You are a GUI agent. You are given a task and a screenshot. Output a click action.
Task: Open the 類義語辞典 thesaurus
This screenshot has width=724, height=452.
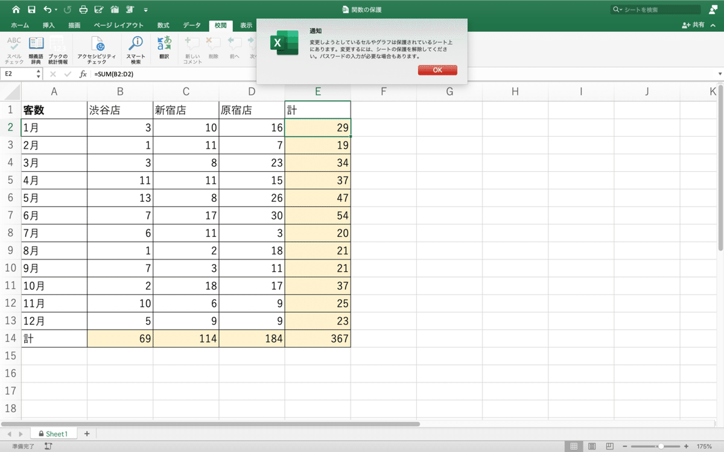[x=36, y=48]
